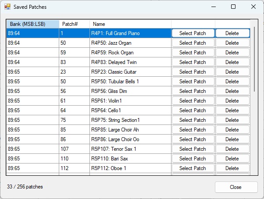Select Patch for R5P64: Cello1
This screenshot has width=264, height=199.
(x=193, y=110)
